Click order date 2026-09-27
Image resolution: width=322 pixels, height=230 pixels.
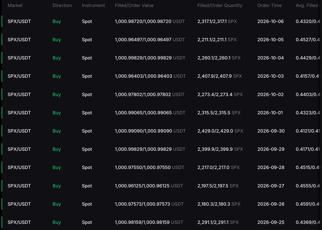coord(271,186)
